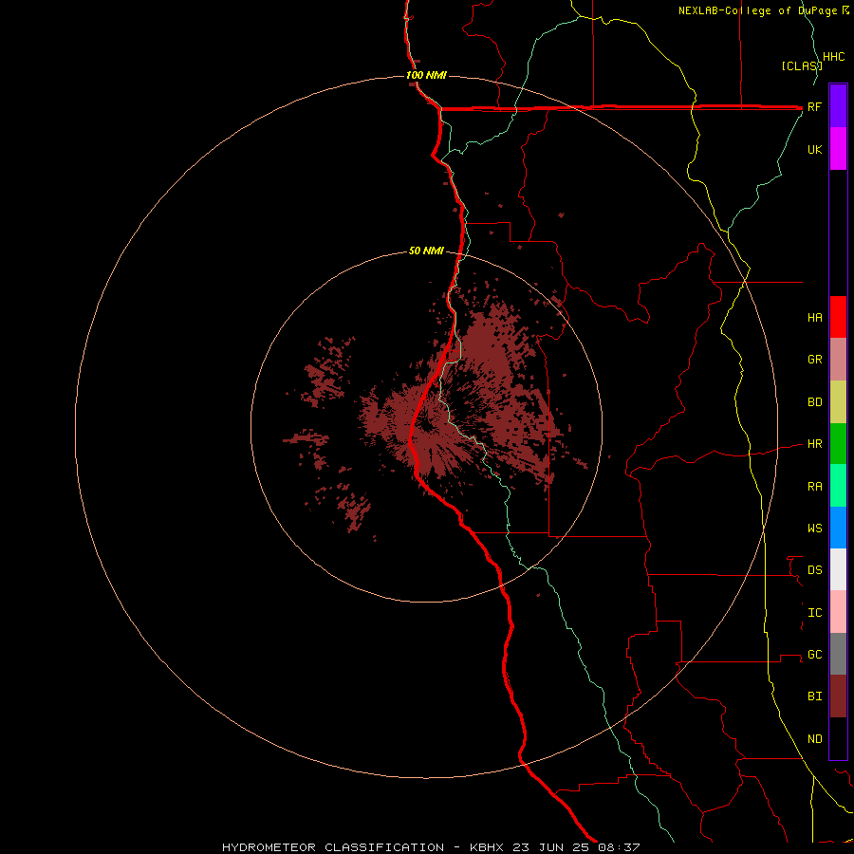Click the HYDROMETEOR CLASSIFICATION caption
Image resolution: width=854 pixels, height=854 pixels.
333,847
